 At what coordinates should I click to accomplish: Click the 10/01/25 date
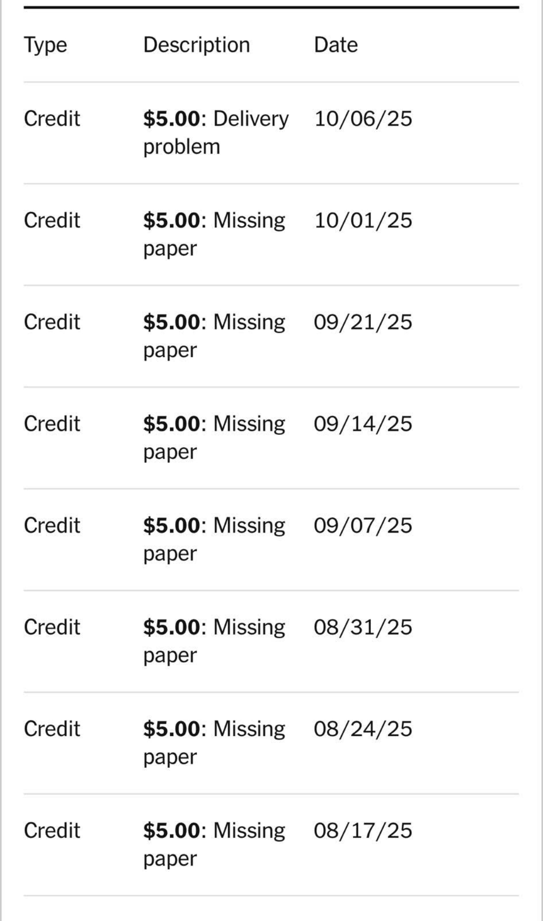pyautogui.click(x=363, y=221)
